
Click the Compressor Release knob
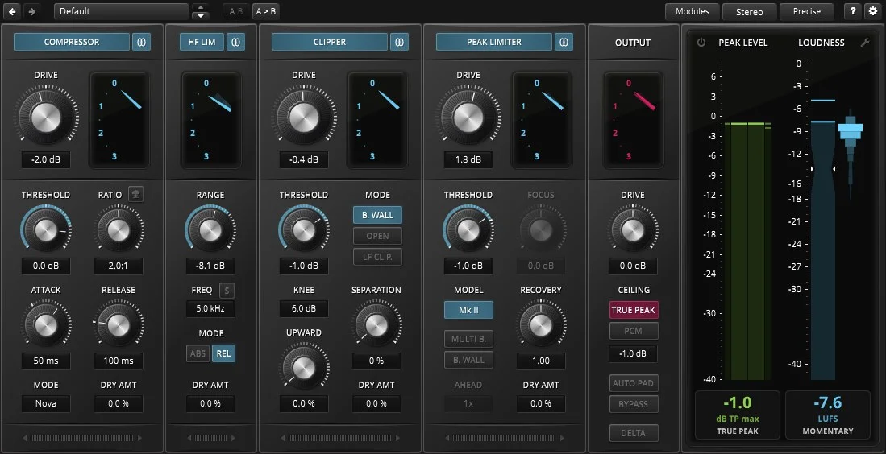pos(118,324)
